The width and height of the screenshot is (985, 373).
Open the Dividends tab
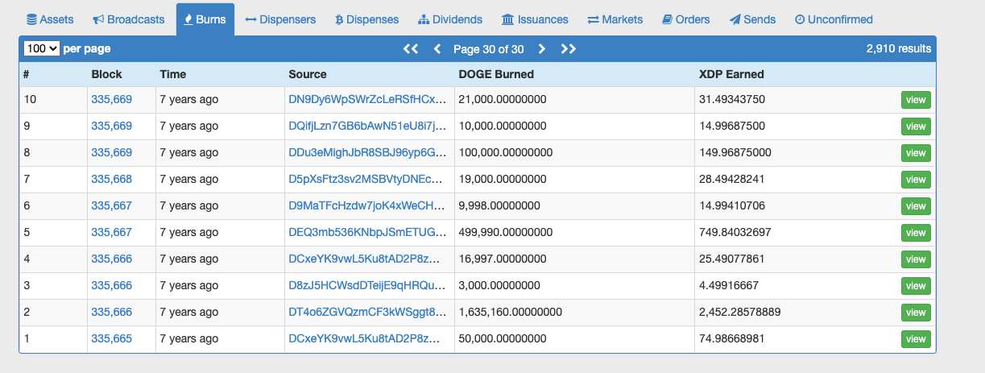450,19
